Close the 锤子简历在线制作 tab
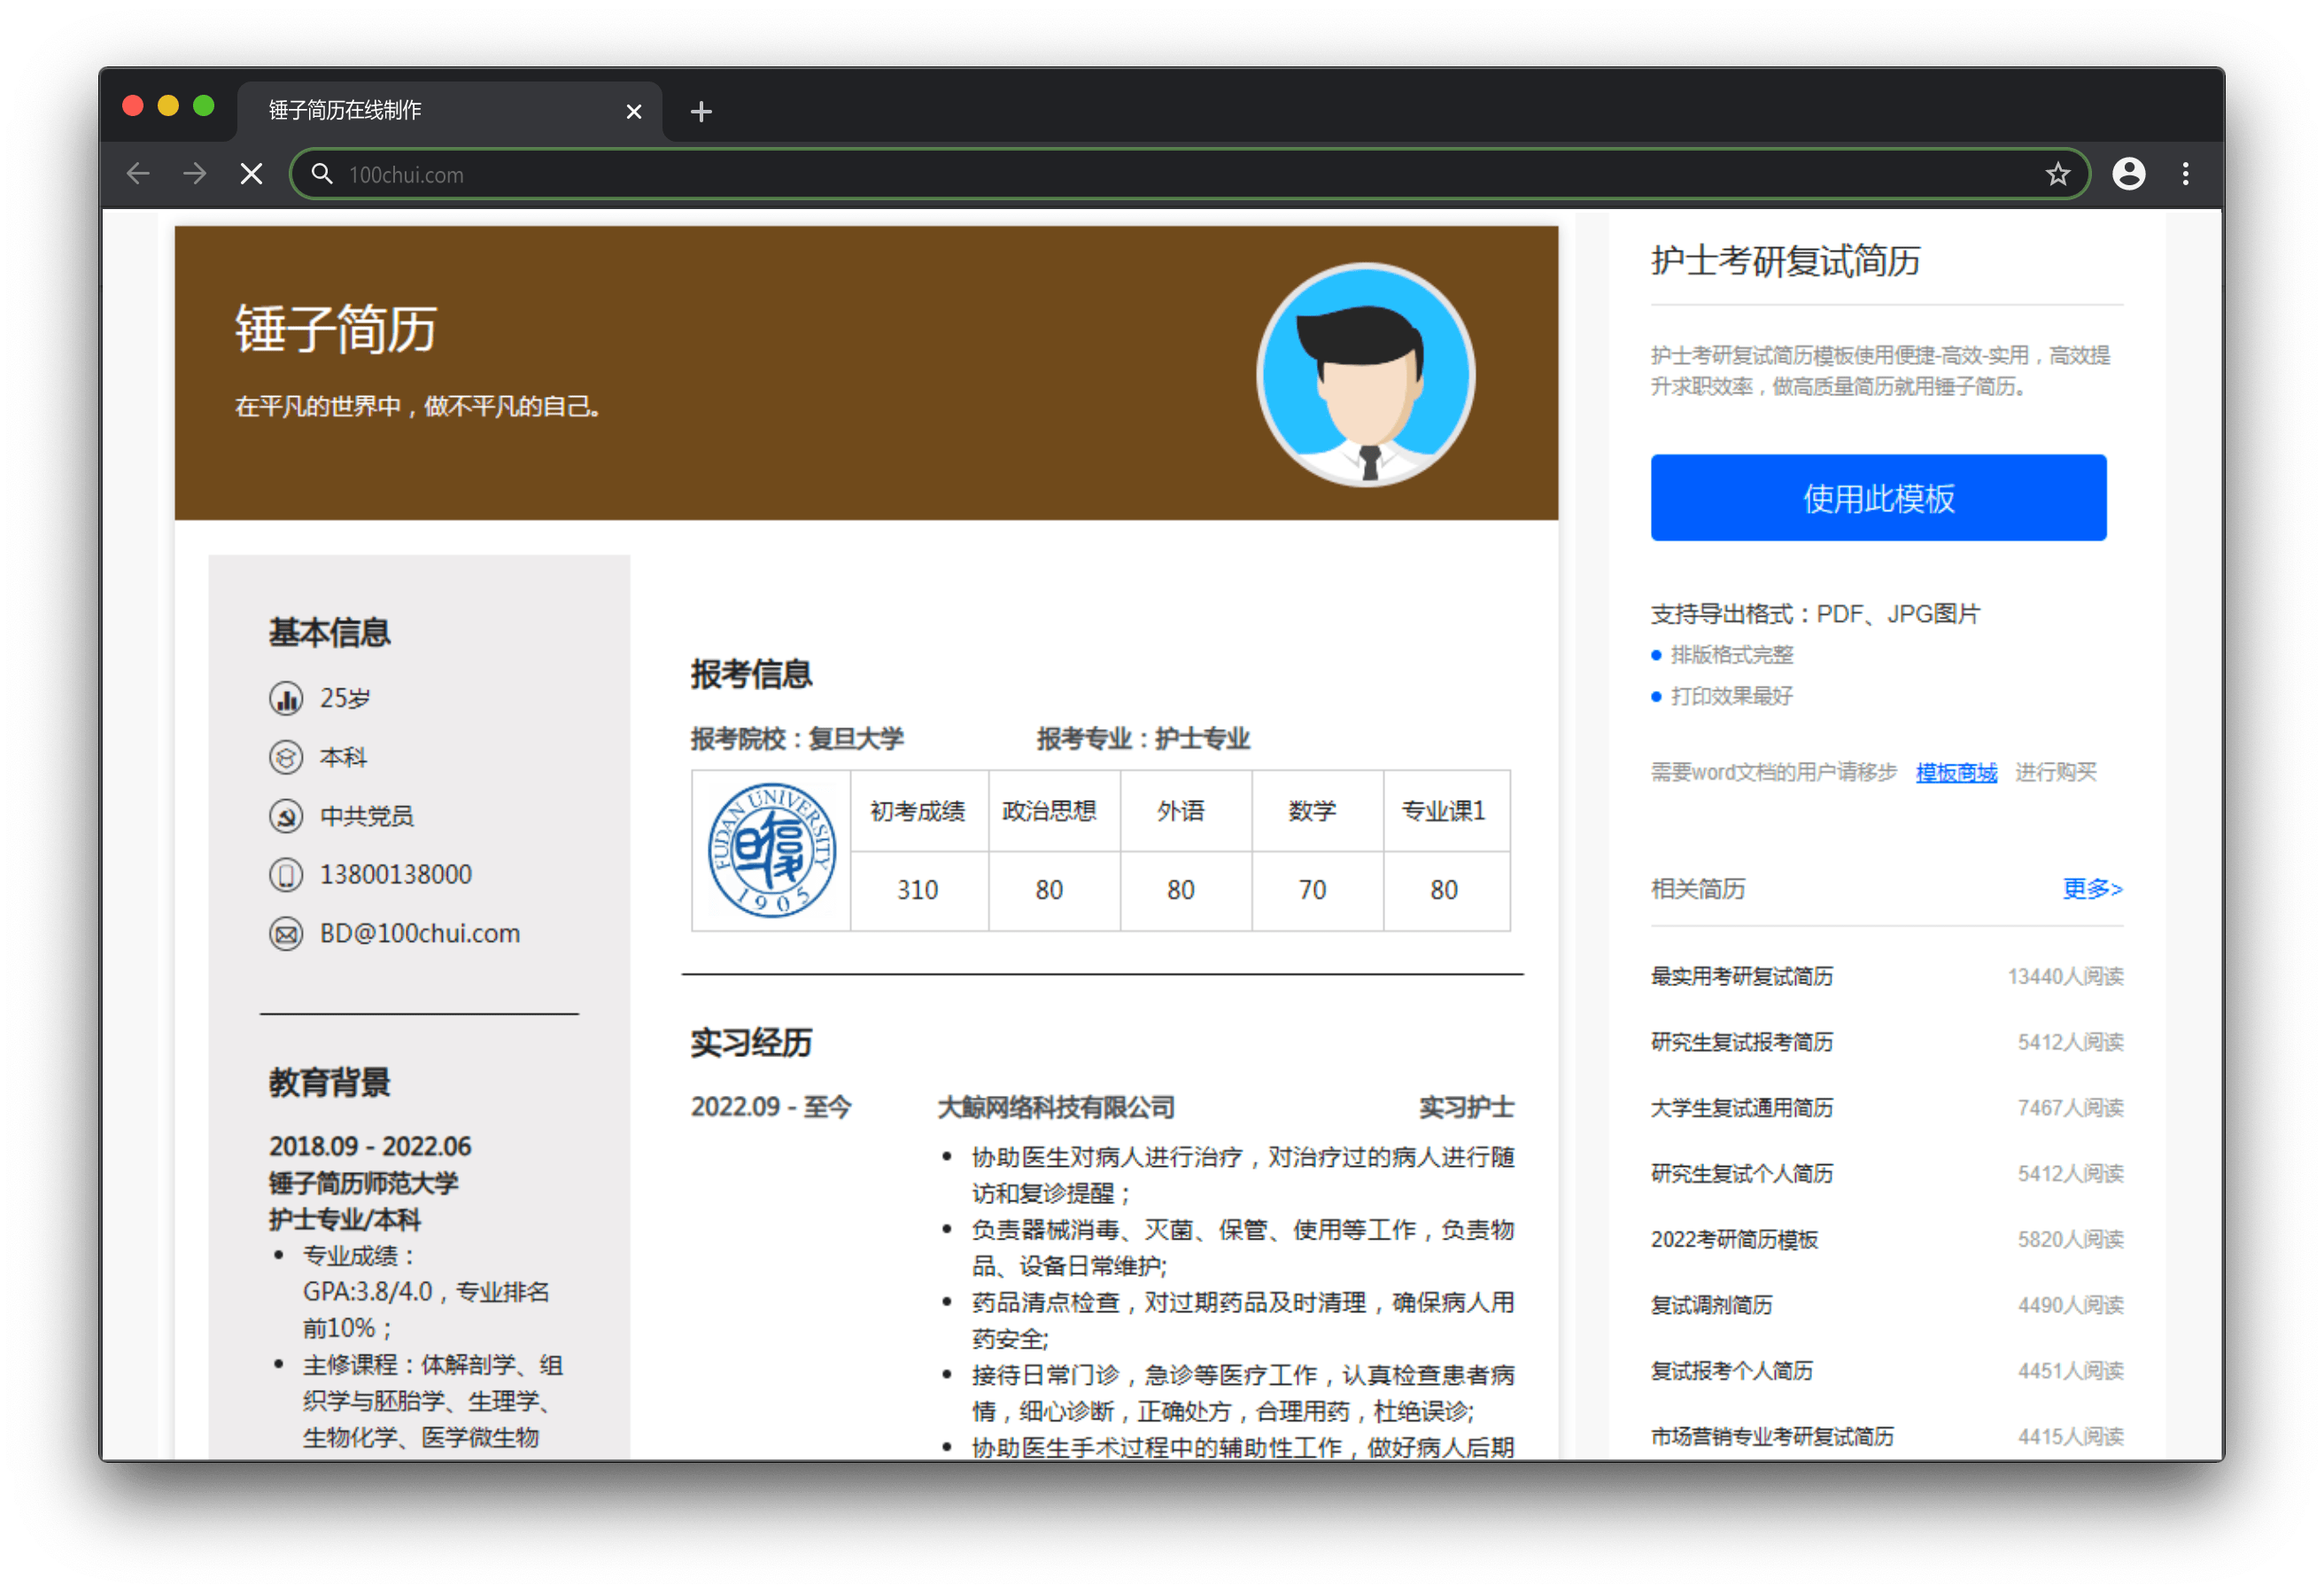This screenshot has height=1593, width=2324. (x=633, y=111)
